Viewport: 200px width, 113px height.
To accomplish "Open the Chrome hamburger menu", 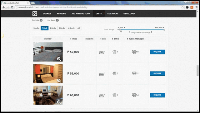I will (197, 7).
